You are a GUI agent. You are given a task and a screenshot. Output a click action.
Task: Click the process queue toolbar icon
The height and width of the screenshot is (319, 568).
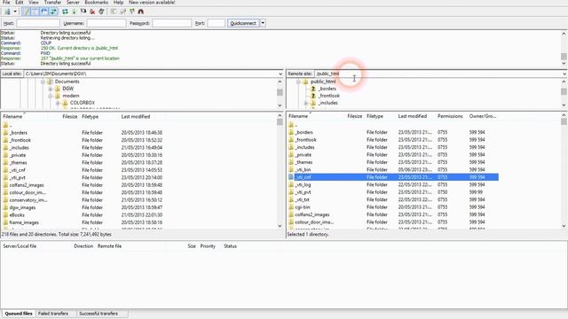pyautogui.click(x=75, y=12)
